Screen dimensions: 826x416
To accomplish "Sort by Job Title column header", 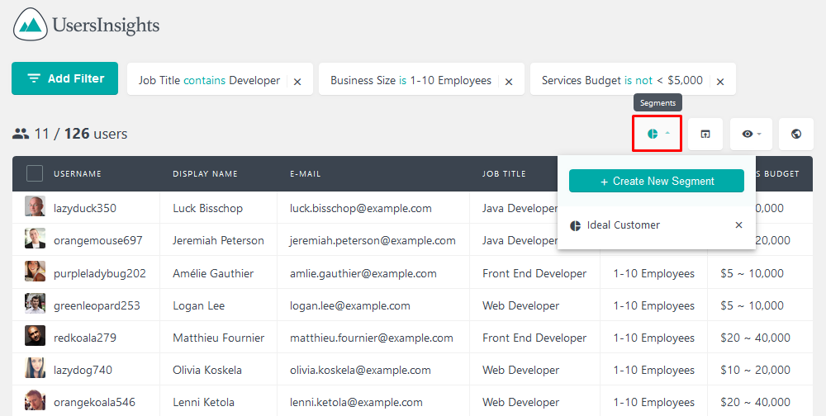I will point(504,174).
